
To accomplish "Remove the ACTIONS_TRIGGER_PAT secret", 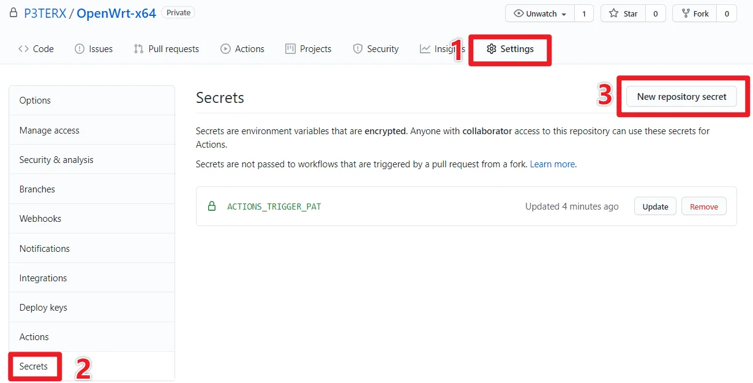I will [704, 207].
